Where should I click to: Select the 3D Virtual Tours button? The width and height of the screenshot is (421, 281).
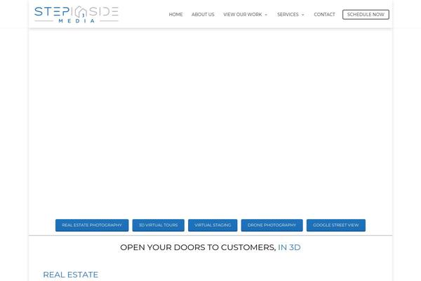tap(158, 225)
